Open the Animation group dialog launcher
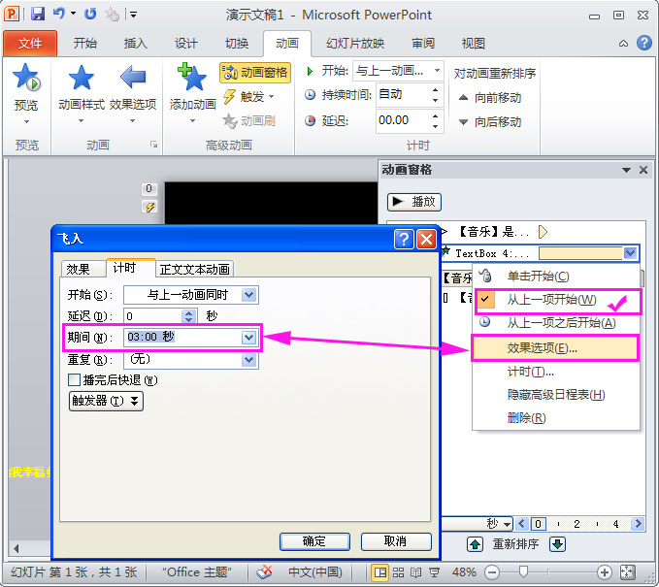The width and height of the screenshot is (659, 587). 153,145
